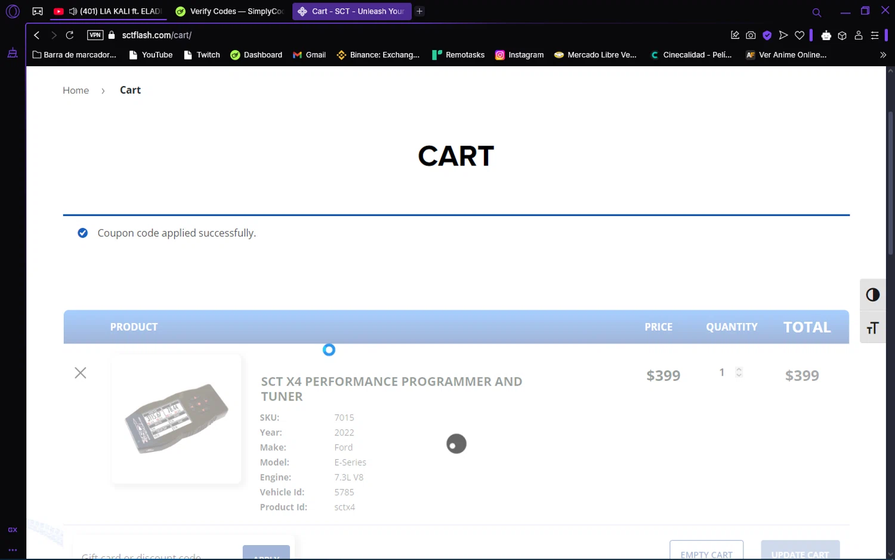Increase quantity with stepper up arrow
The image size is (895, 560).
(x=739, y=369)
